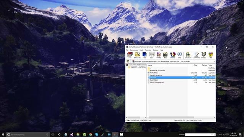This screenshot has height=137, width=244.
Task: Click the taskbar clock
Action: click(x=233, y=134)
